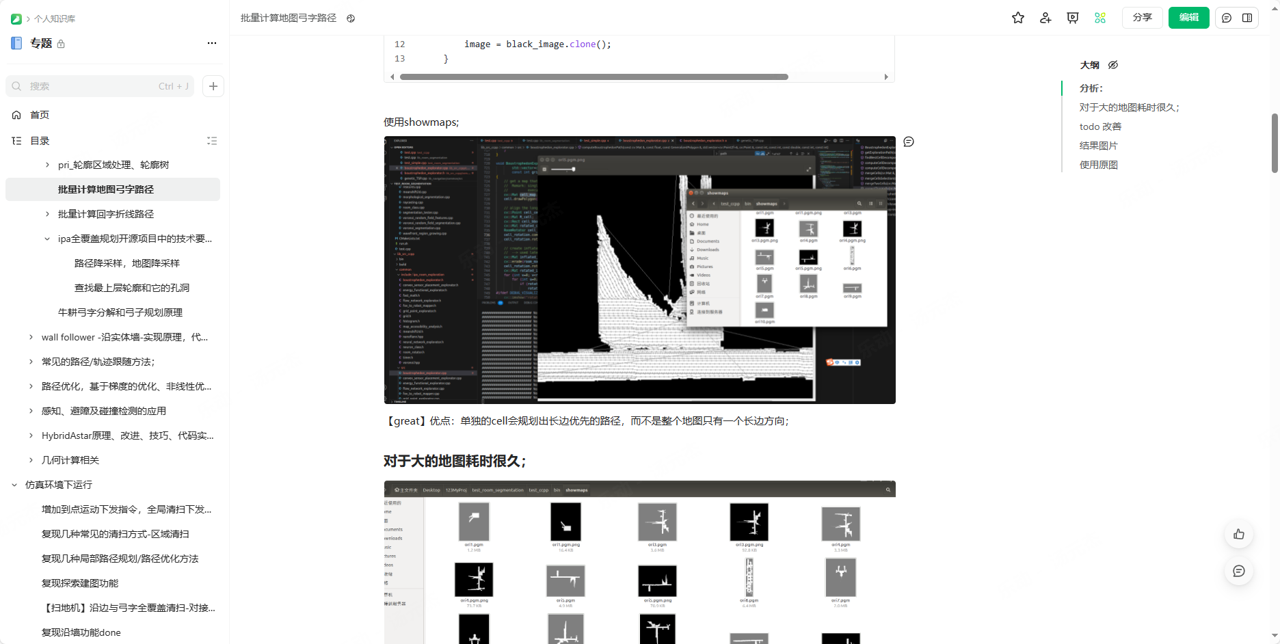This screenshot has height=644, width=1280.
Task: Open the comments panel icon in the header
Action: click(1227, 18)
